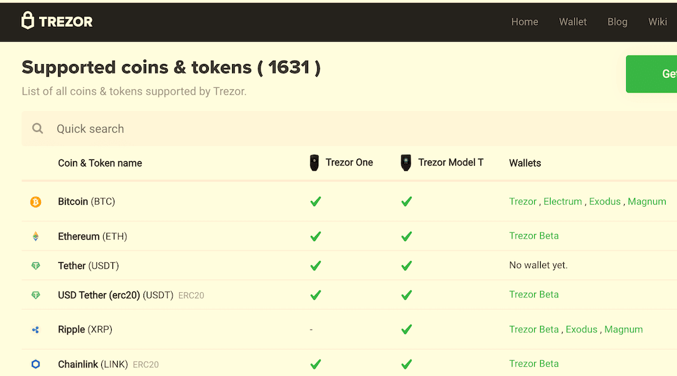This screenshot has height=376, width=677.
Task: Open Trezor Beta link in Ripple row
Action: [x=534, y=329]
